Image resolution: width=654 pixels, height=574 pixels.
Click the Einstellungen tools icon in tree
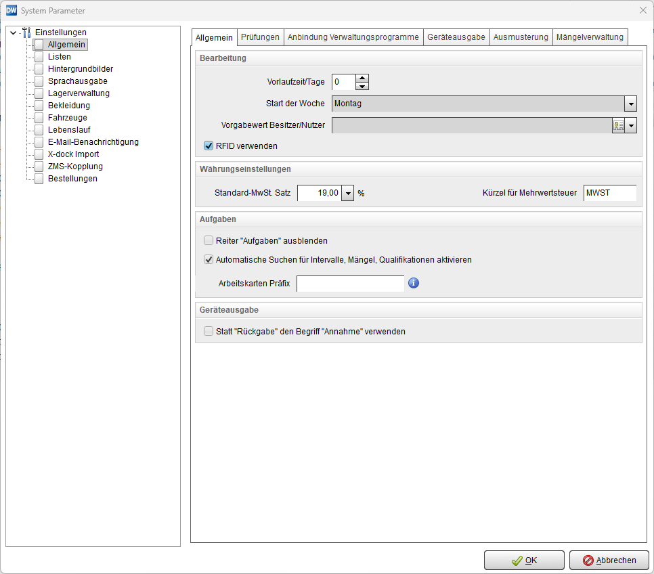[x=27, y=32]
